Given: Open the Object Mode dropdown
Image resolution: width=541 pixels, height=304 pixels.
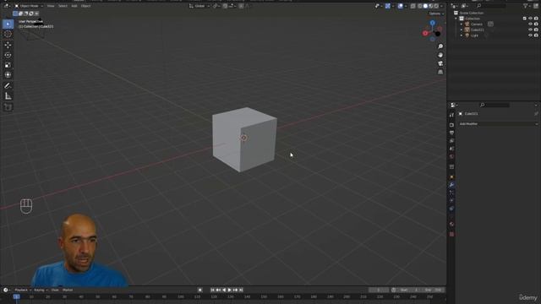Looking at the screenshot, I should [x=29, y=6].
